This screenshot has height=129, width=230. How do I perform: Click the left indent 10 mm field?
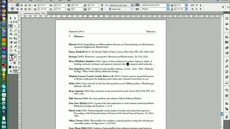[44, 5]
